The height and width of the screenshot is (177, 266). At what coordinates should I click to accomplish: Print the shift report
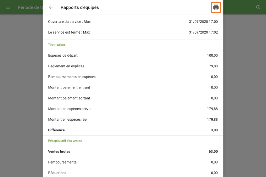coord(216,7)
